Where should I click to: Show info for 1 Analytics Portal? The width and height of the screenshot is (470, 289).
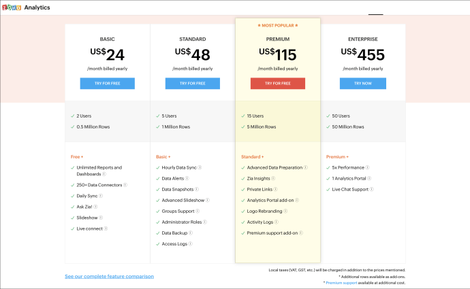367,178
